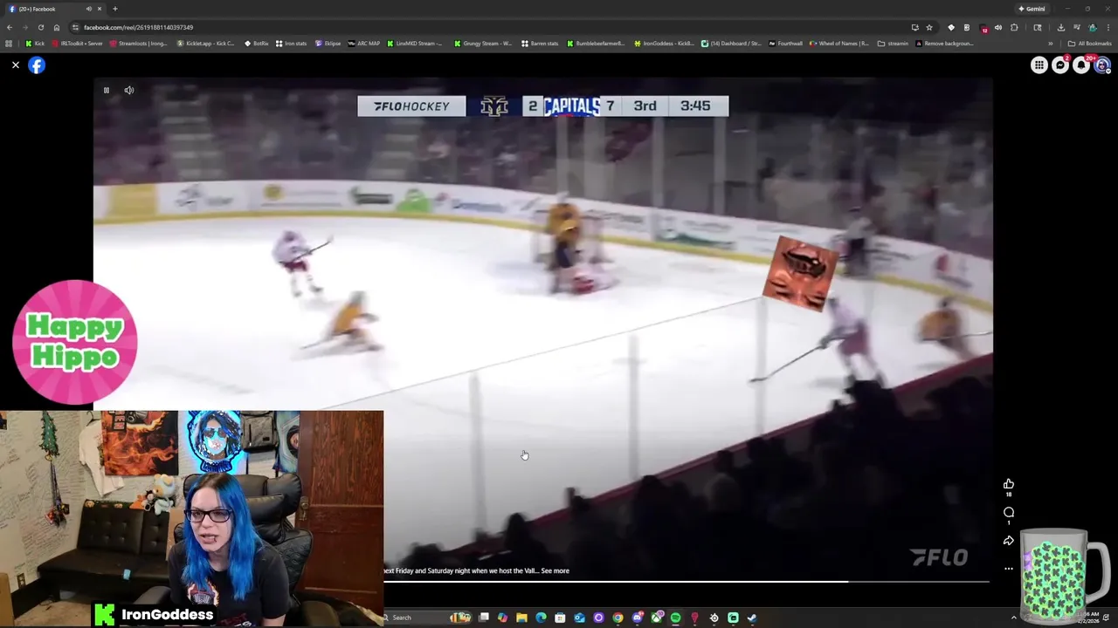Launch Microsoft Edge from the taskbar
The width and height of the screenshot is (1118, 628).
[541, 618]
